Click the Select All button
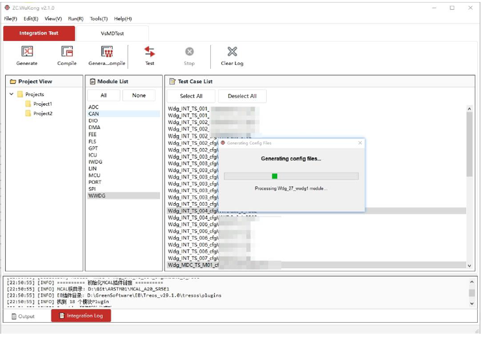 [x=191, y=96]
